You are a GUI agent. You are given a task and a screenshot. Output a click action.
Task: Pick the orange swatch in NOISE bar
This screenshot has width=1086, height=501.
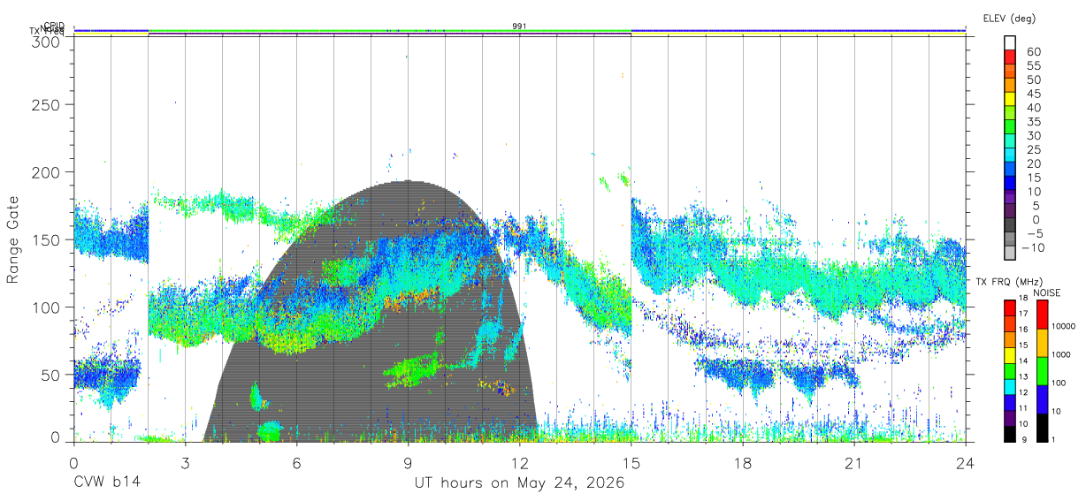[x=1042, y=343]
